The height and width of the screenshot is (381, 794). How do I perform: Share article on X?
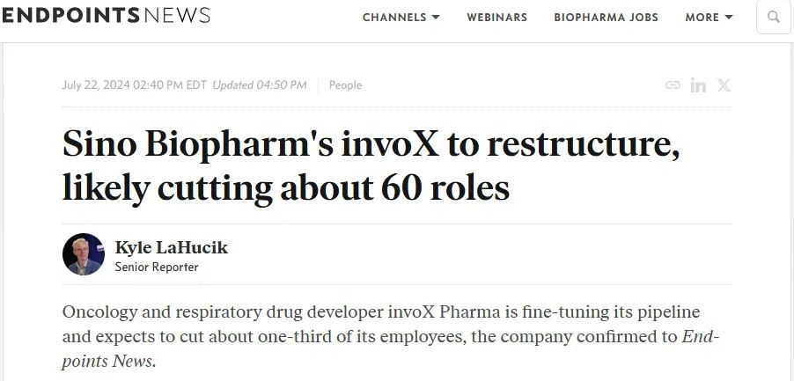pyautogui.click(x=724, y=85)
